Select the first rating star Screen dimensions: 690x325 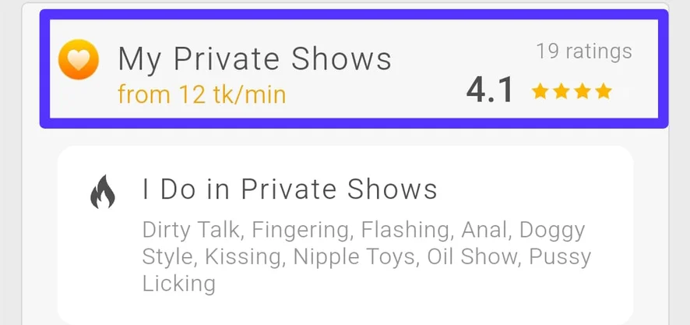pyautogui.click(x=539, y=92)
